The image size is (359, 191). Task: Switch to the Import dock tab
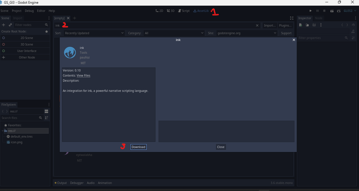[18, 18]
